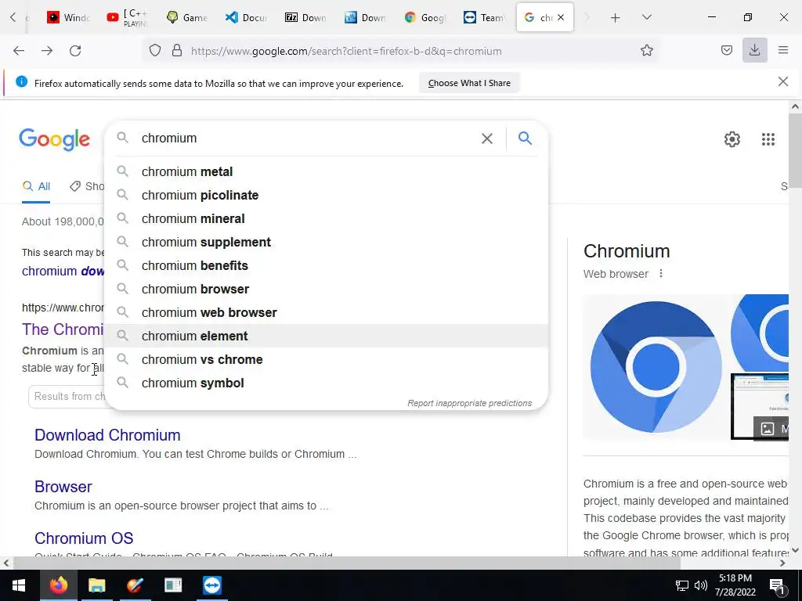Select suggestion chromium vs chrome

[x=327, y=359]
